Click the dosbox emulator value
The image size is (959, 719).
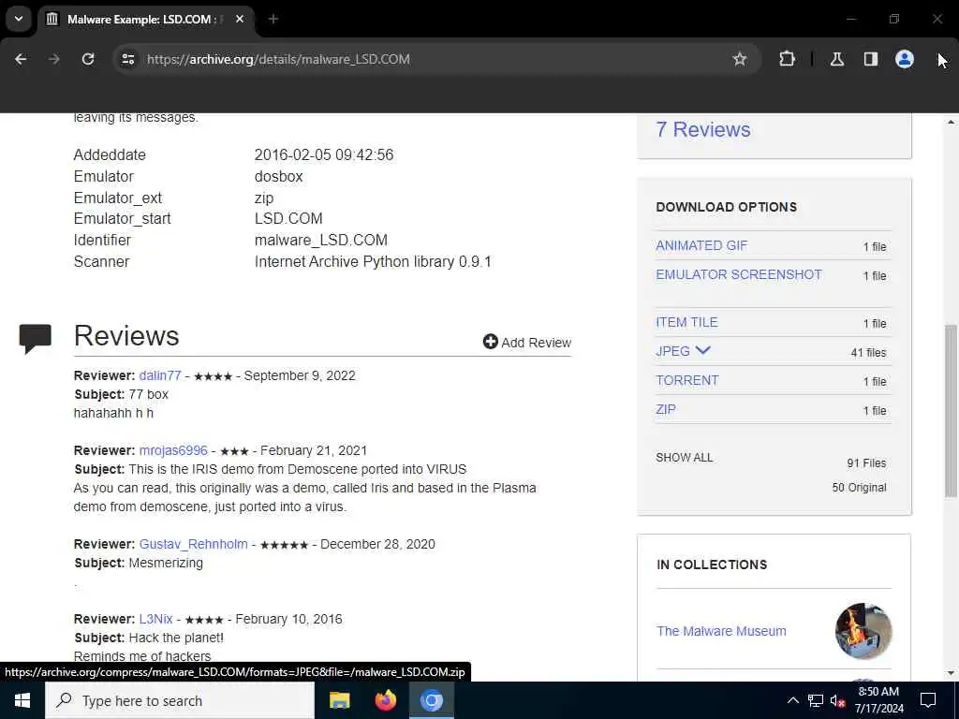[278, 176]
